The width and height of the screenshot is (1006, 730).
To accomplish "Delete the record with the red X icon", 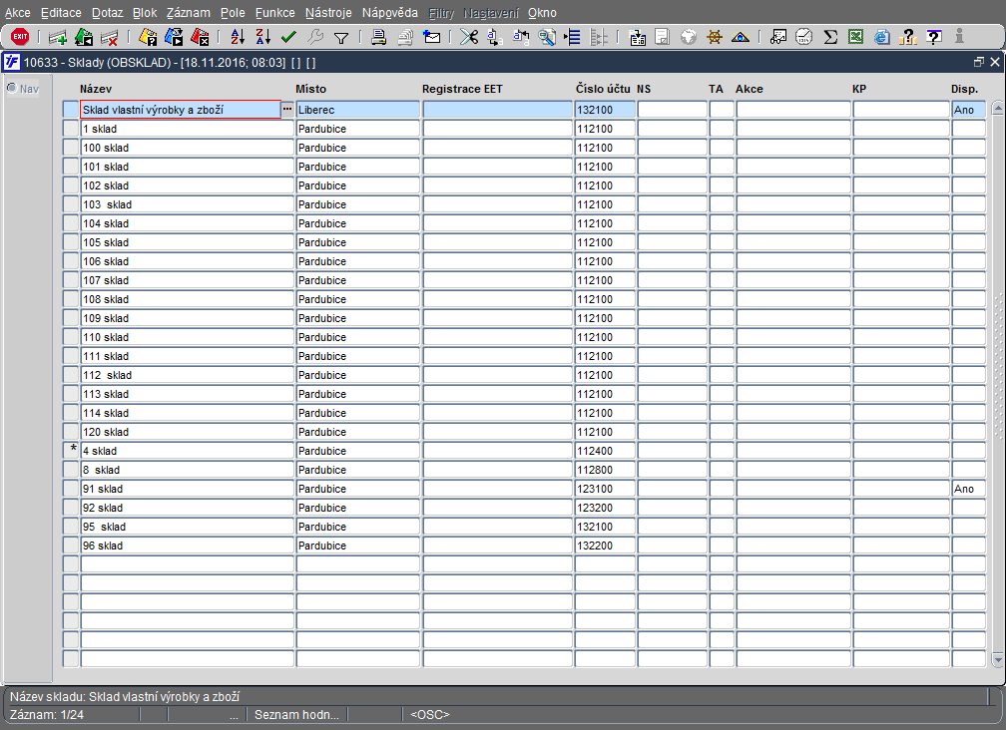I will click(110, 38).
